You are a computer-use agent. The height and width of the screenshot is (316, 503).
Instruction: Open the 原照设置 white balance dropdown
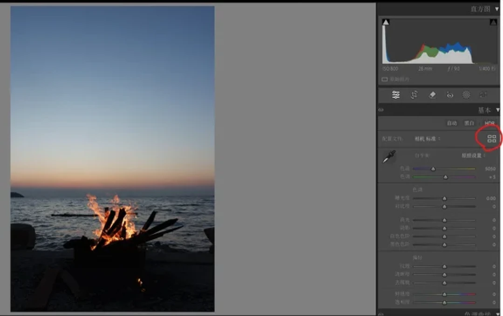[473, 155]
